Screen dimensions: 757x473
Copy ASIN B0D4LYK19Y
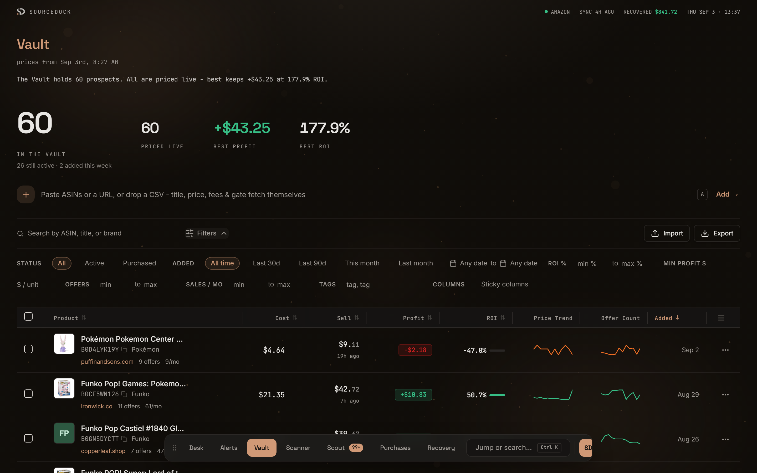[x=124, y=350]
